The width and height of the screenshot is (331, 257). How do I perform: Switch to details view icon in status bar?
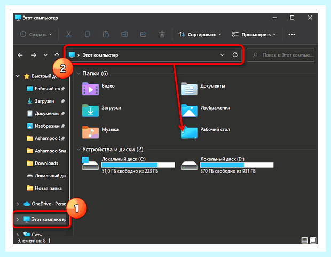coord(304,240)
